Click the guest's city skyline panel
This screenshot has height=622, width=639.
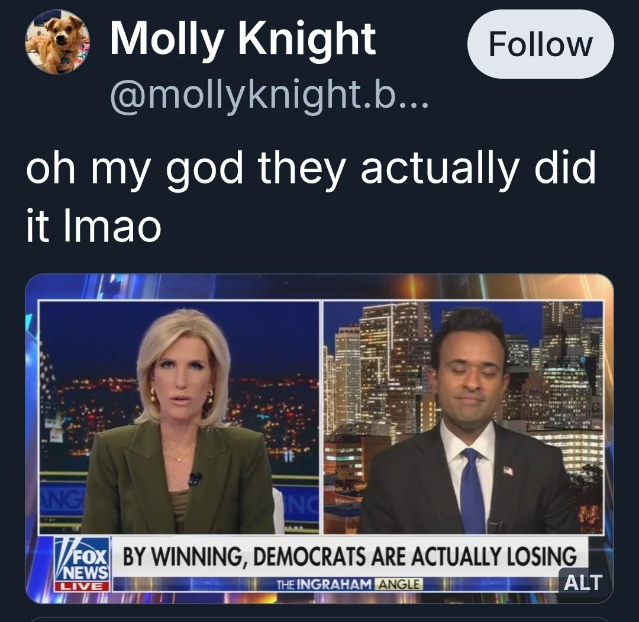click(x=463, y=417)
